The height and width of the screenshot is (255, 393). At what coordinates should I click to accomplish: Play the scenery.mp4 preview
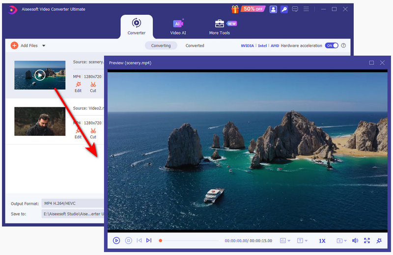pos(116,241)
